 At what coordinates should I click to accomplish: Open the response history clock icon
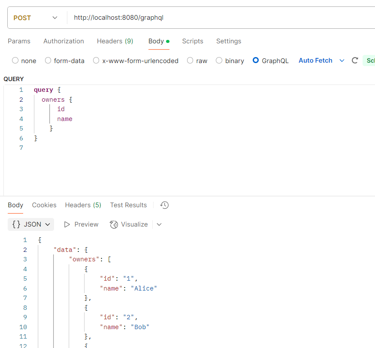164,205
